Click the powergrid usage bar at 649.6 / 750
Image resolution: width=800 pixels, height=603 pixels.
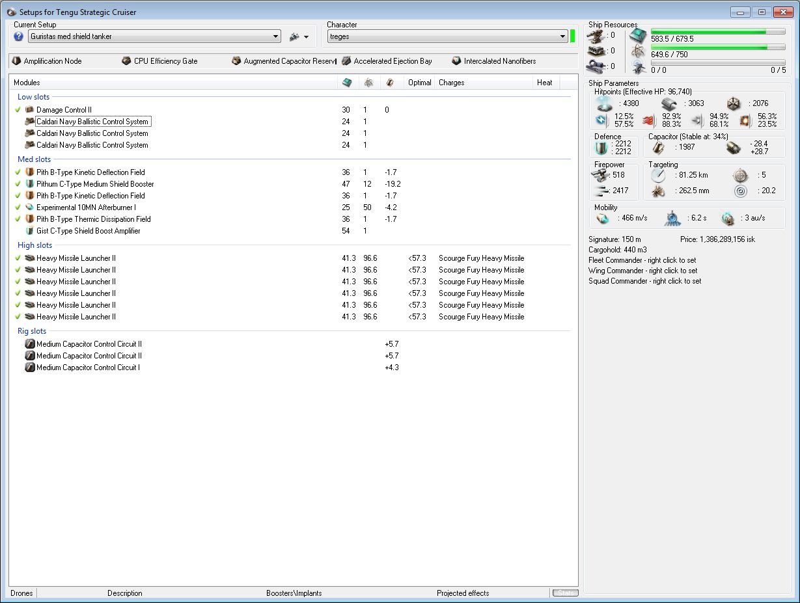718,47
